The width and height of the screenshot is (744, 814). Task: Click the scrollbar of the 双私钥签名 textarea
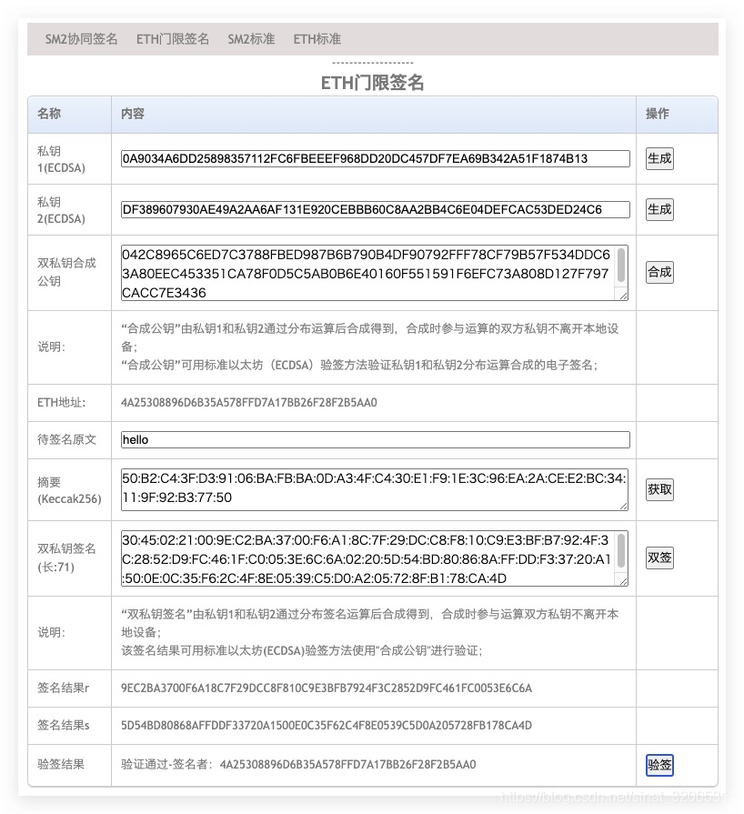tap(621, 551)
